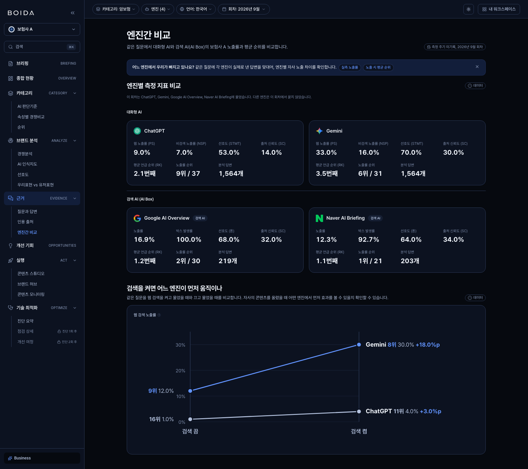This screenshot has height=469, width=528.
Task: Open AI 판단기준 page
Action: click(x=27, y=107)
